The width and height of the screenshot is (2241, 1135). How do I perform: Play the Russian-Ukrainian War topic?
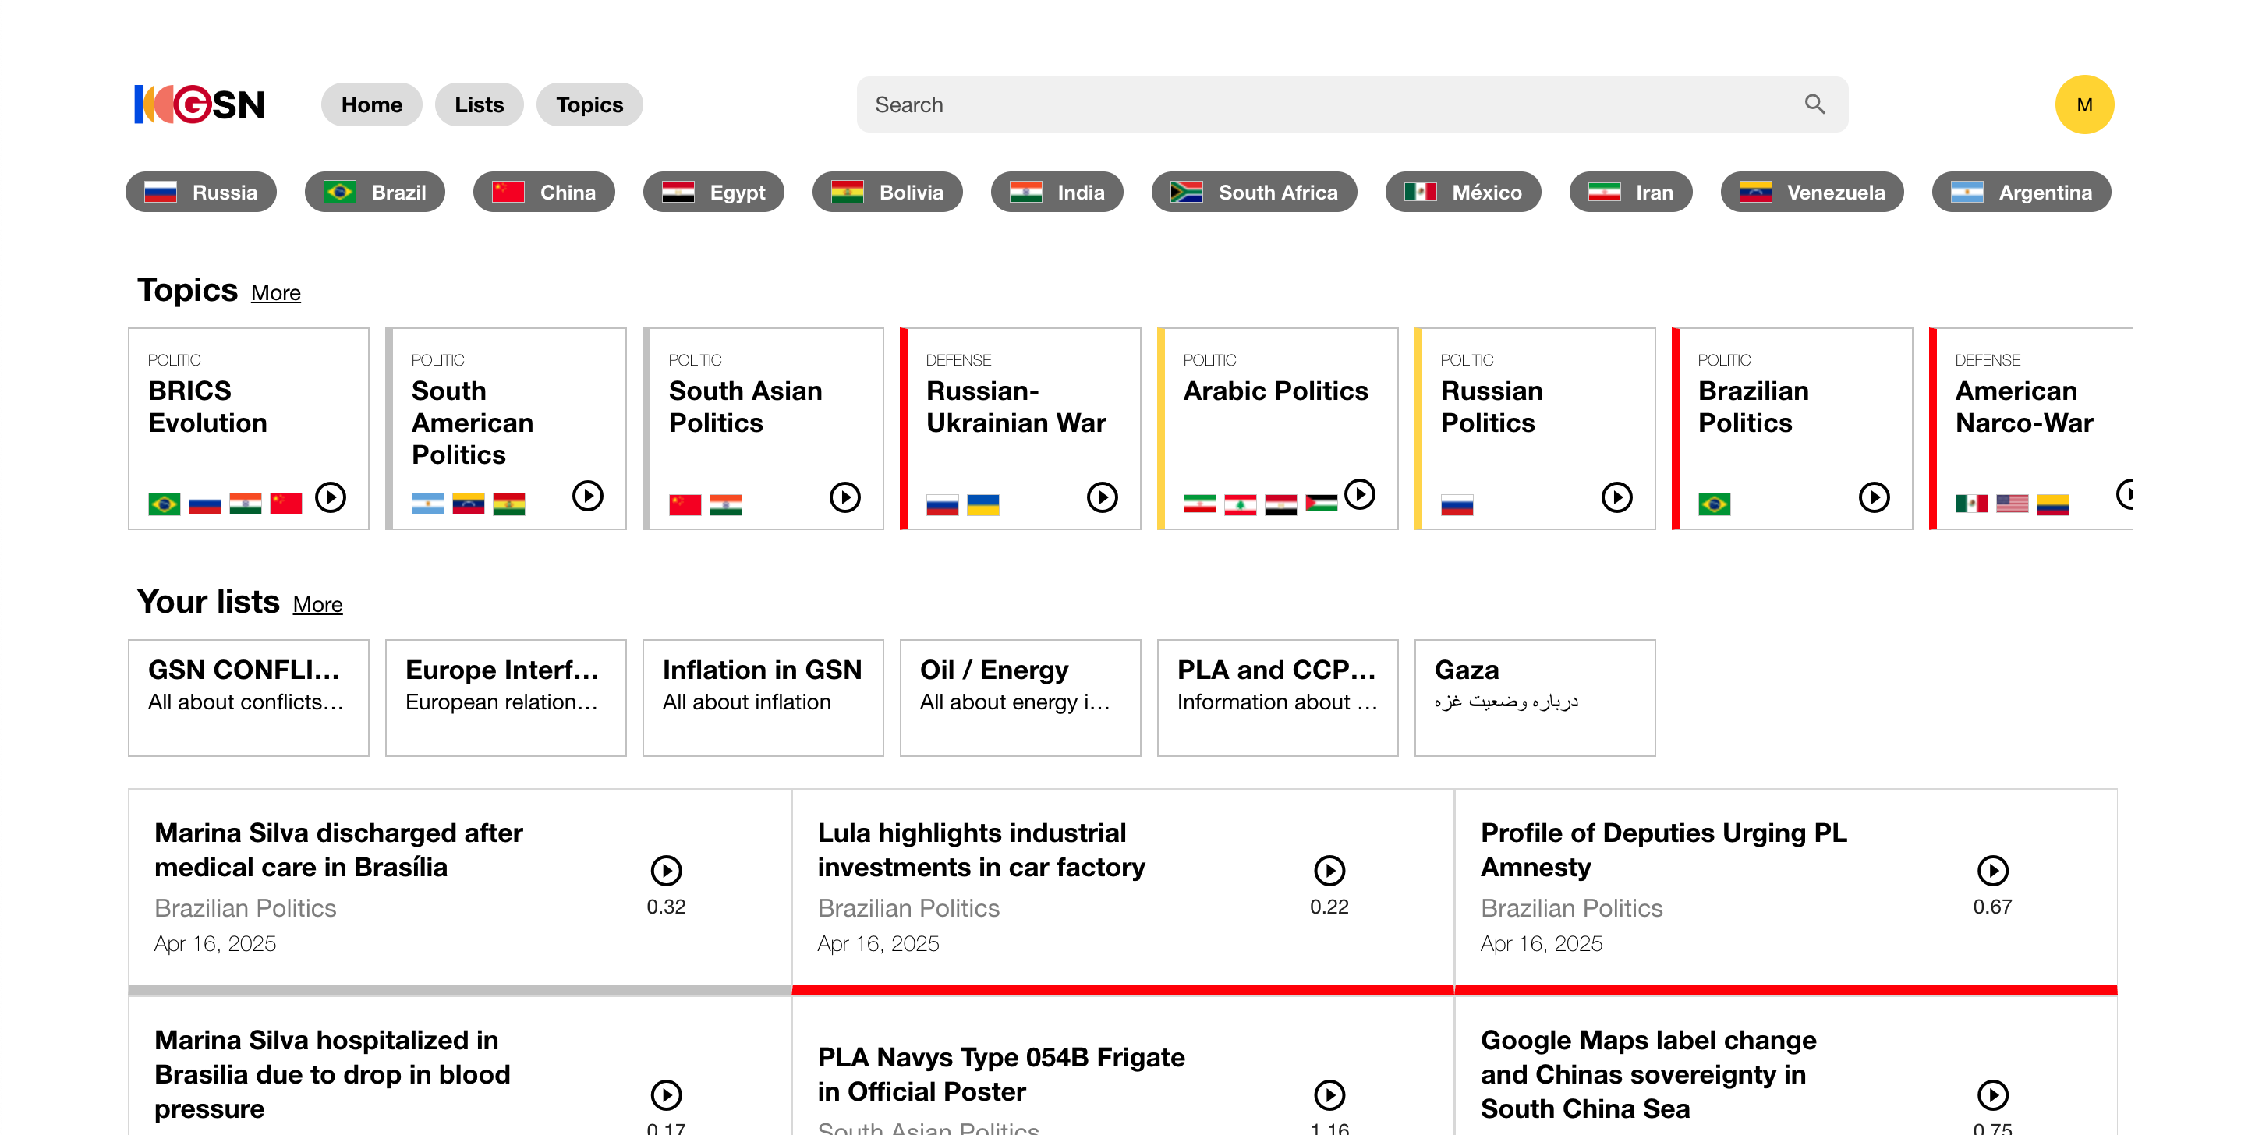(1101, 497)
